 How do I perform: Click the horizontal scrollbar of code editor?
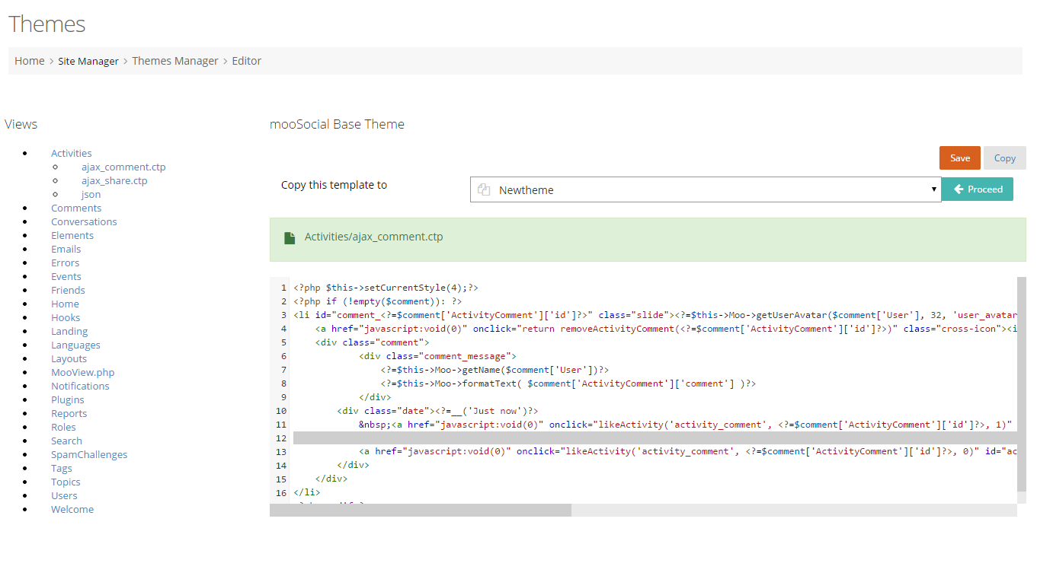pos(421,510)
